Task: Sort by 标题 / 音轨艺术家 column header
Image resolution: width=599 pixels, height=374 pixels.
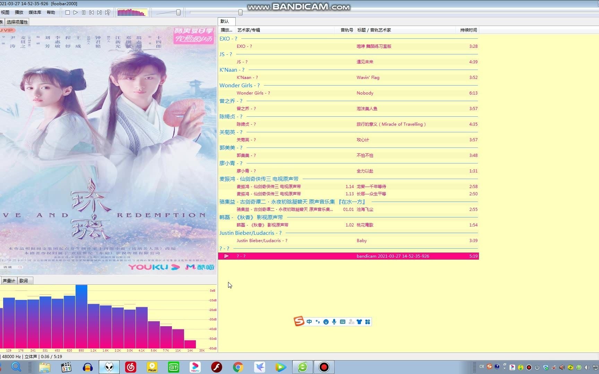Action: tap(405, 30)
